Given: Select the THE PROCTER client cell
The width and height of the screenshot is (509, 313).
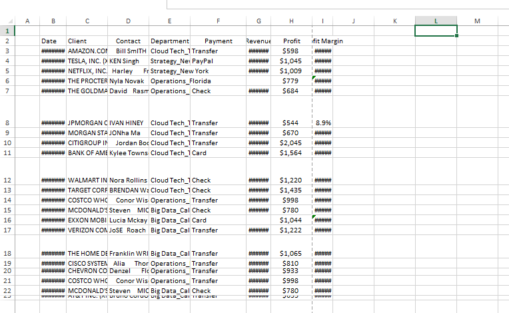Looking at the screenshot, I should 87,81.
